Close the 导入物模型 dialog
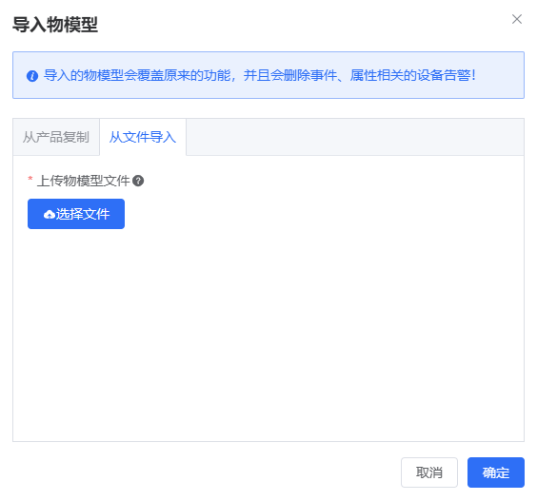 pyautogui.click(x=516, y=19)
